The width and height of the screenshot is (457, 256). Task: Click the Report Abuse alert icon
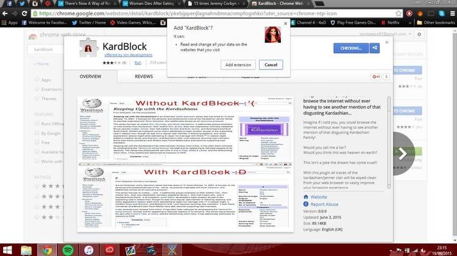click(306, 204)
